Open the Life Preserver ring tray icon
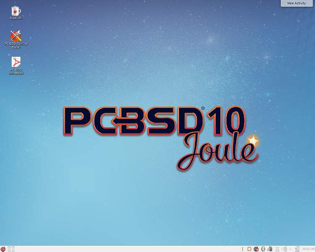 (x=249, y=249)
